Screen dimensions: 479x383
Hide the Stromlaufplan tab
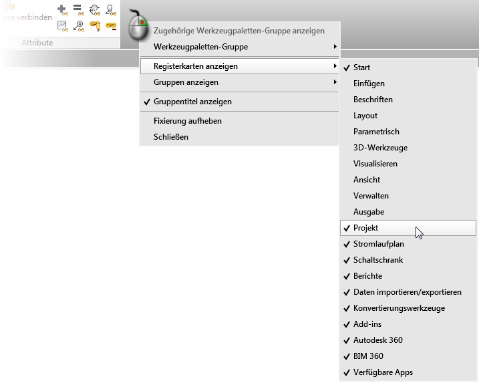(x=408, y=244)
